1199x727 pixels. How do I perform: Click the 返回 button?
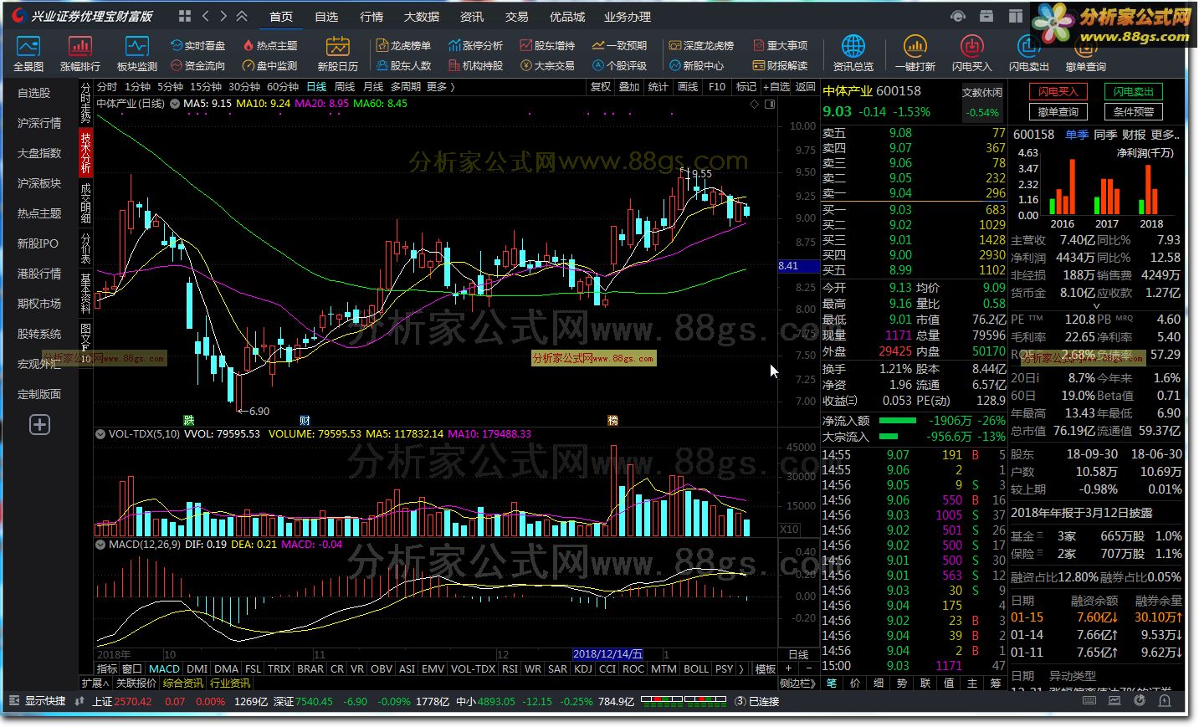[805, 86]
